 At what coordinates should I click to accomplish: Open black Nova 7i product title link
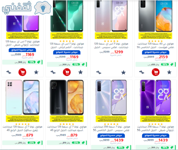point(67,128)
